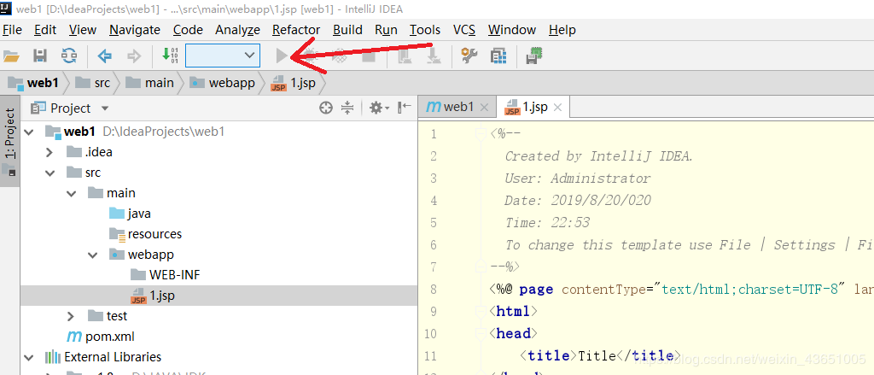Open the Analyze menu
The width and height of the screenshot is (874, 375).
[237, 30]
